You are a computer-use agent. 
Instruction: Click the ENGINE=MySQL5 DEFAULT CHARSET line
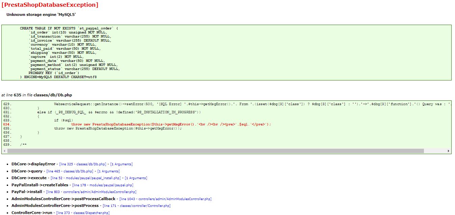coord(58,77)
